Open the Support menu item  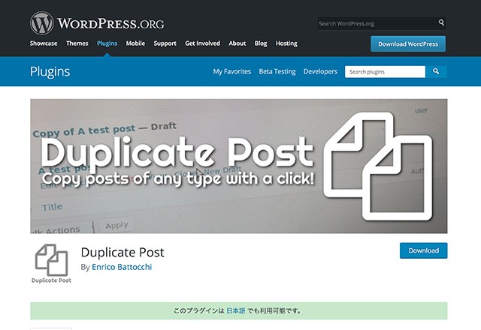click(165, 43)
